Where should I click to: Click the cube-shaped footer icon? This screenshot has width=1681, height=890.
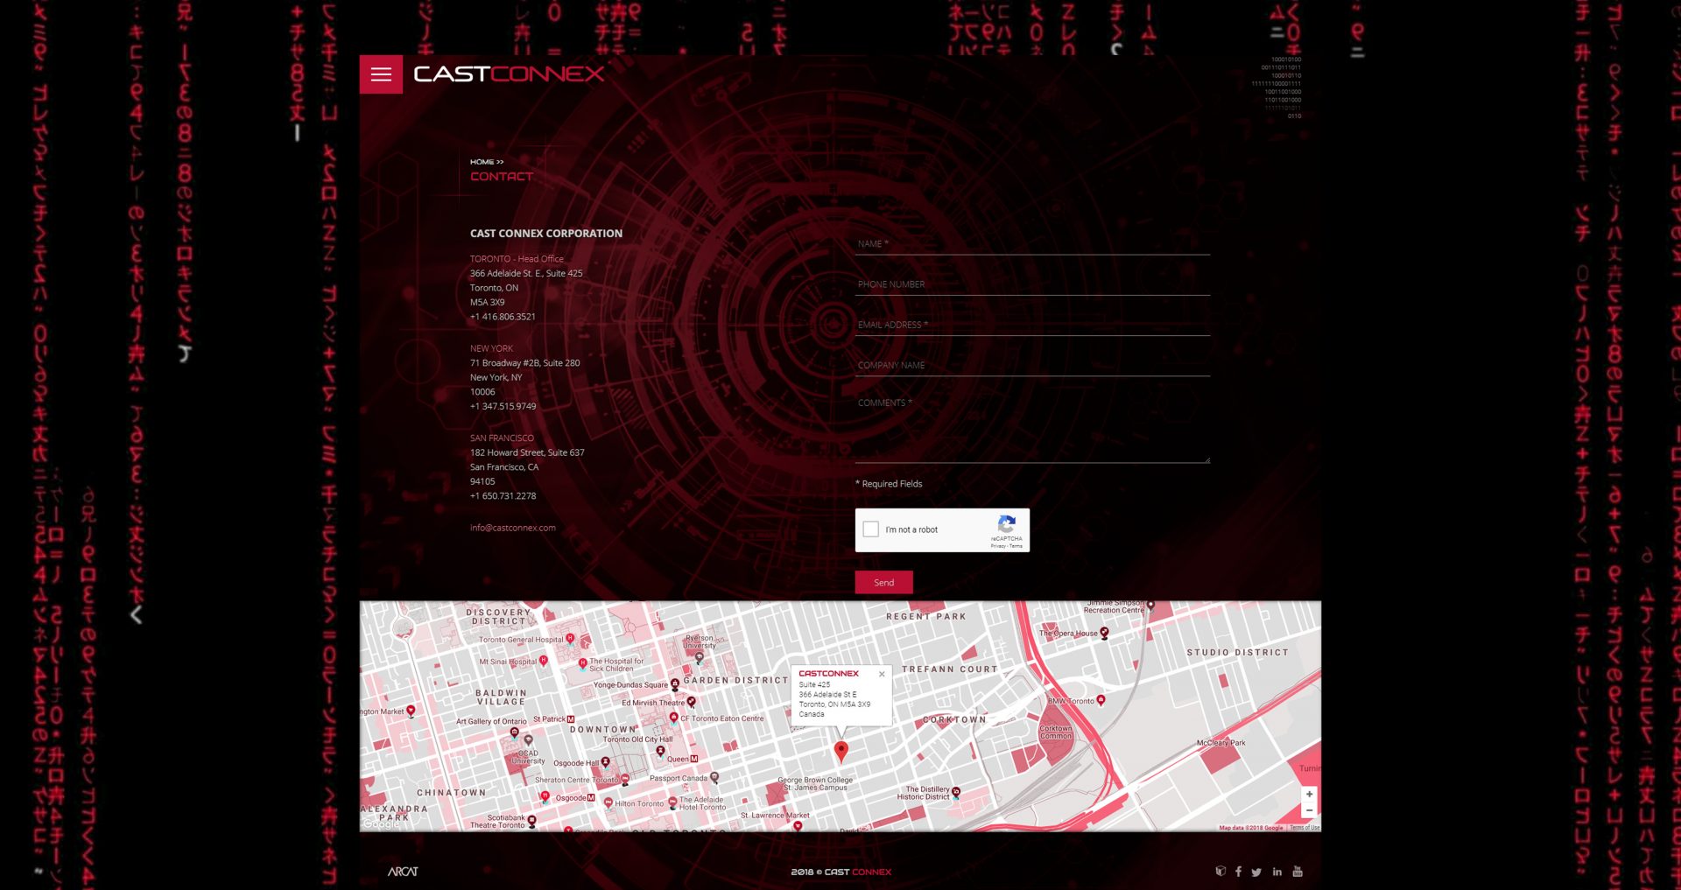tap(1220, 872)
